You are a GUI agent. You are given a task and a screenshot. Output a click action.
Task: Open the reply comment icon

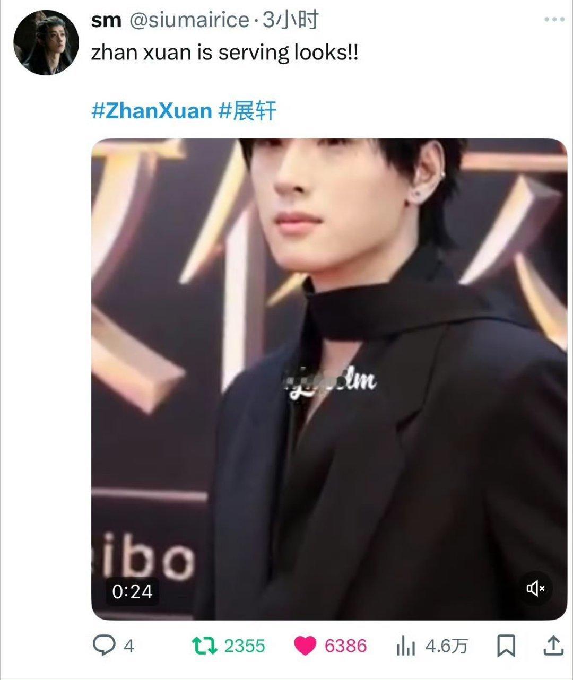(x=104, y=646)
